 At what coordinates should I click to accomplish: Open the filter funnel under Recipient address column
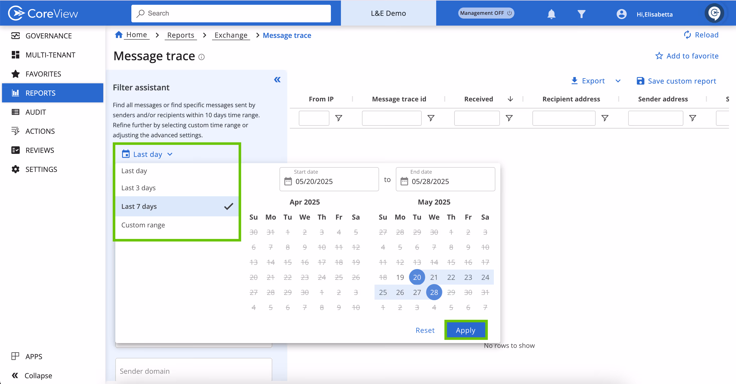point(605,118)
